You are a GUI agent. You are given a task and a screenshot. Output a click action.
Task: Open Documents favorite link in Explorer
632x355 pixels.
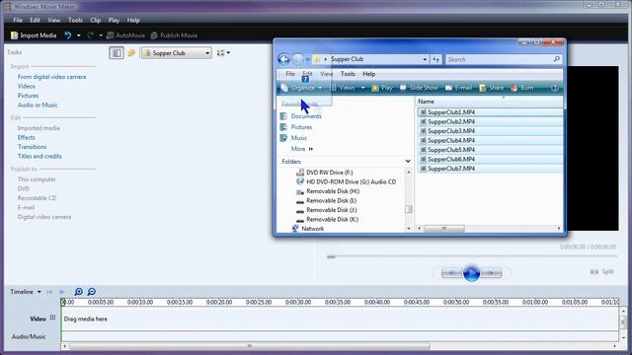[x=300, y=116]
